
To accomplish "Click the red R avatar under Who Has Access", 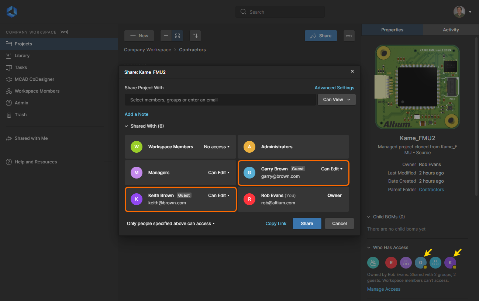I will point(391,263).
